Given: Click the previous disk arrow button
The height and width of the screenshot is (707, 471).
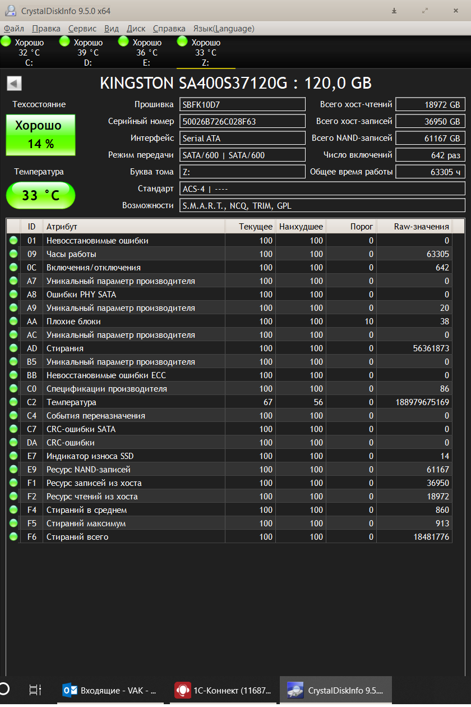Looking at the screenshot, I should [x=14, y=84].
